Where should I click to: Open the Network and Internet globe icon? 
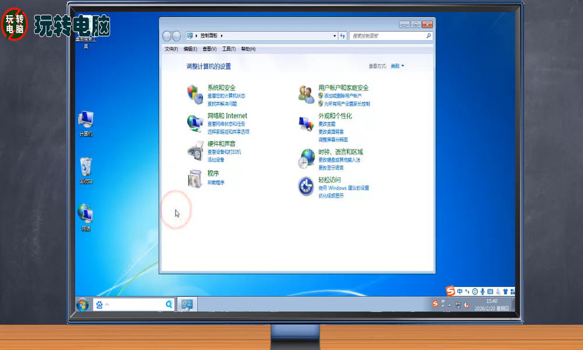click(x=195, y=124)
